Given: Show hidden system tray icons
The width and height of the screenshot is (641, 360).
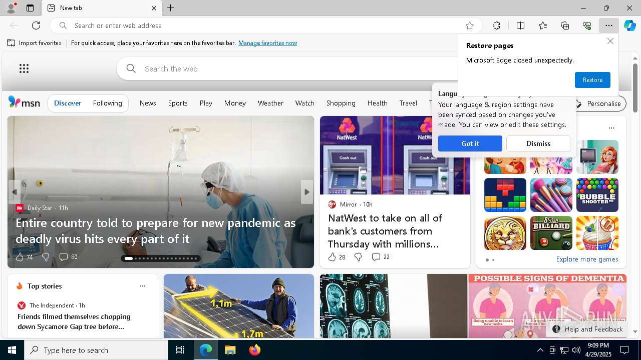Looking at the screenshot, I should tap(540, 350).
